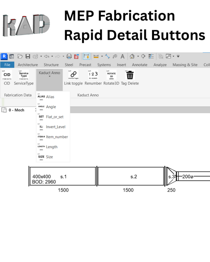Click the Open folder icon
The width and height of the screenshot is (210, 262).
pos(20,56)
